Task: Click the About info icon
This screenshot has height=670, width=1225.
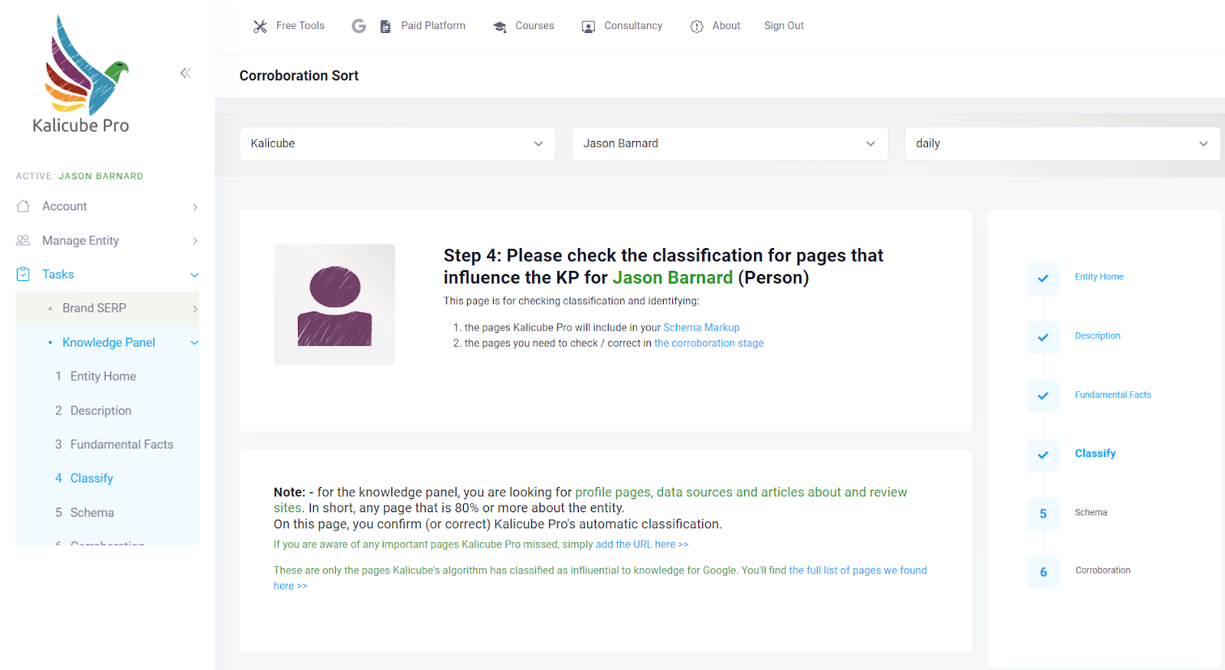Action: pyautogui.click(x=697, y=27)
